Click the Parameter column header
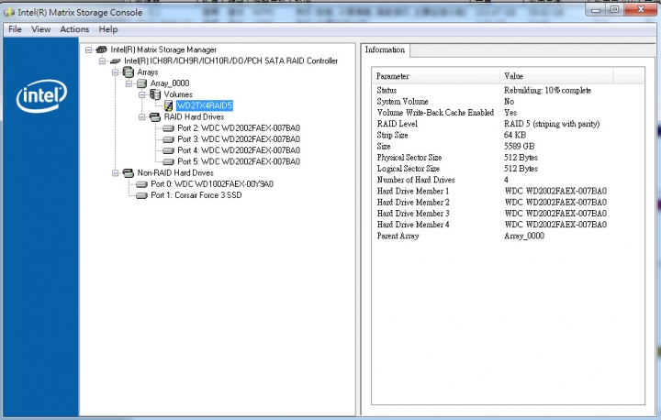Viewport: 661px width, 420px height. pos(436,76)
